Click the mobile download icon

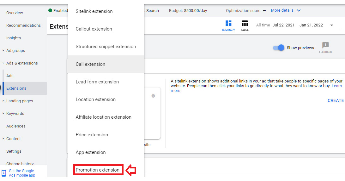point(4,173)
